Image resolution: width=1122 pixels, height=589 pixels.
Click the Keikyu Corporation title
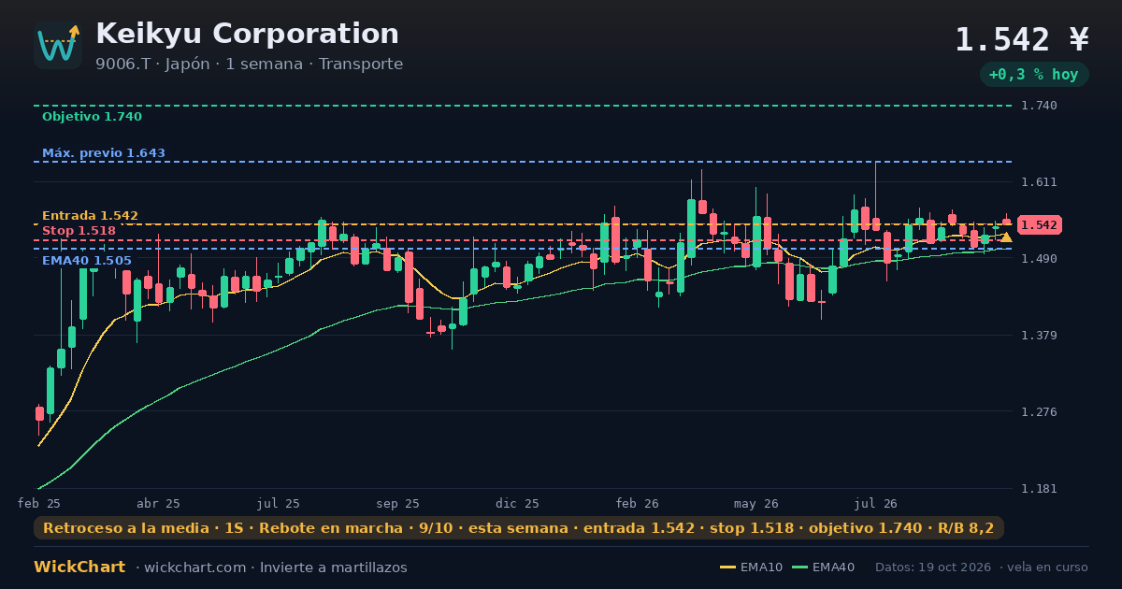click(x=247, y=34)
